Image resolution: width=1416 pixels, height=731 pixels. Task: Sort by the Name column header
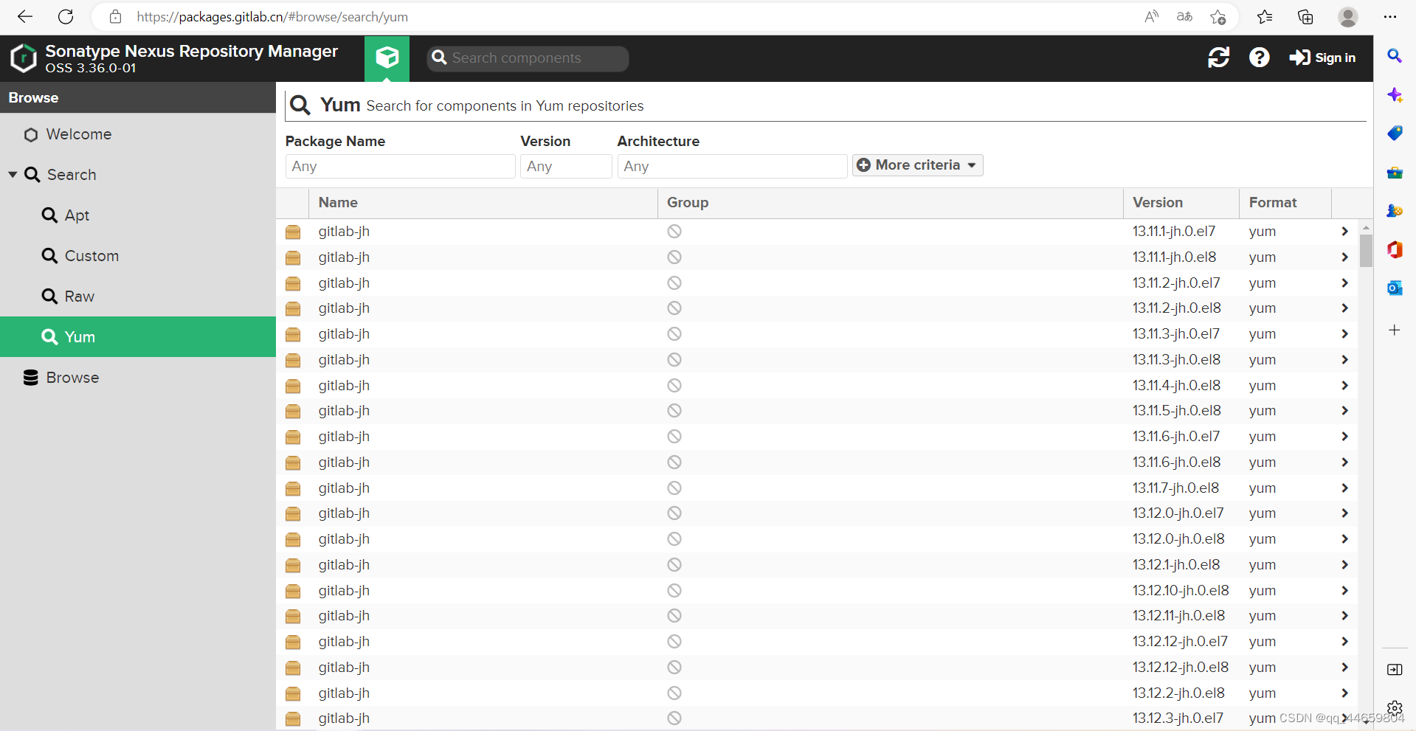tap(483, 203)
